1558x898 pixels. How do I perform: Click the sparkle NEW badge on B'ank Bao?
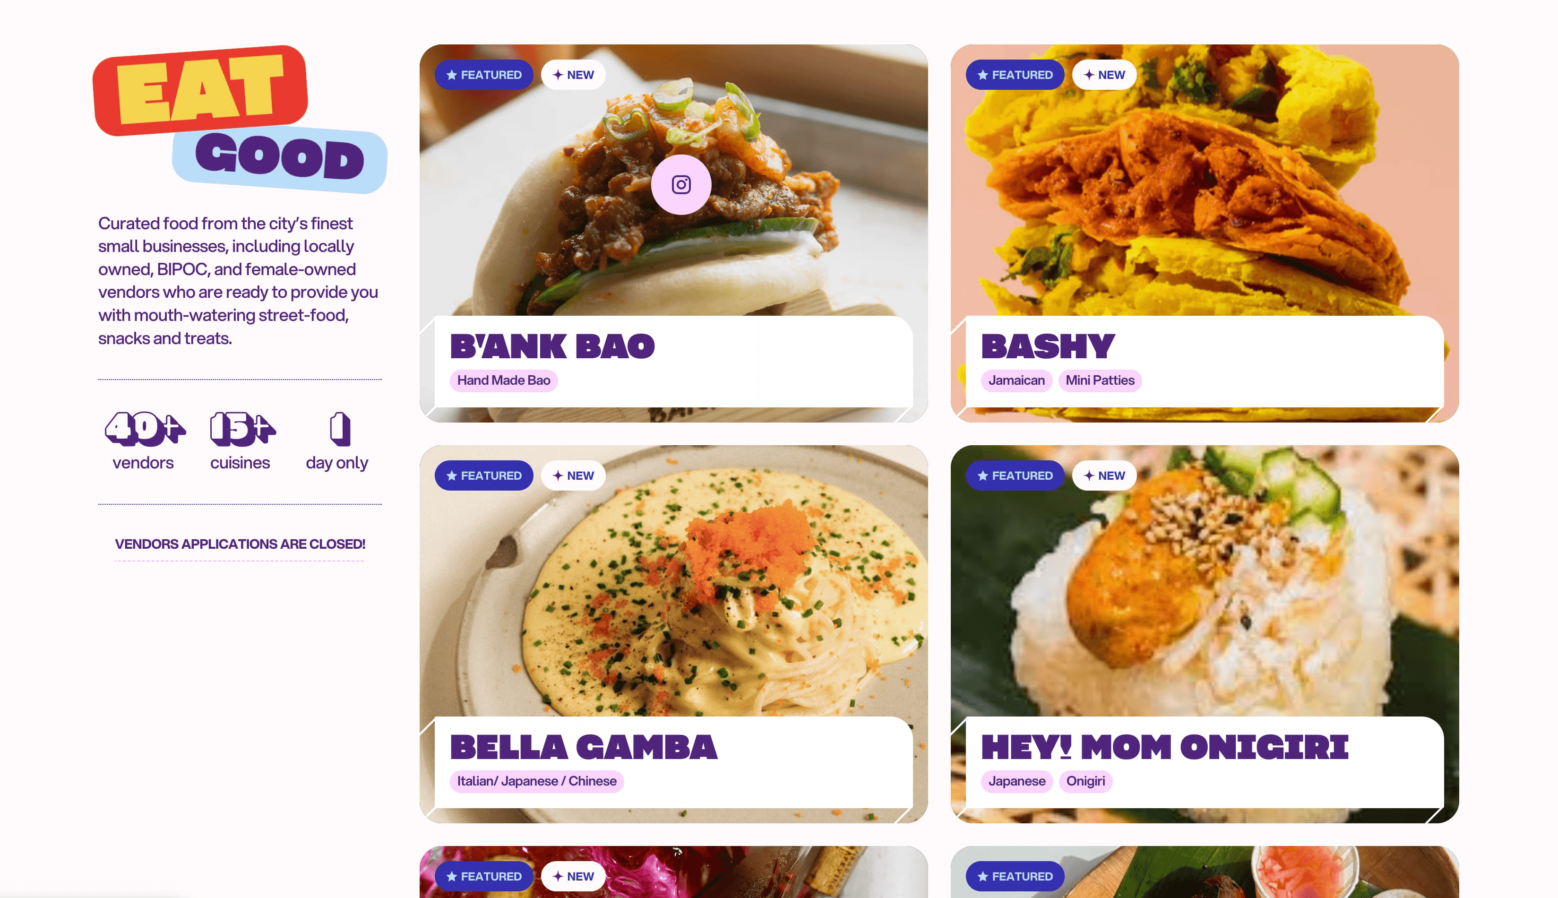(x=573, y=75)
